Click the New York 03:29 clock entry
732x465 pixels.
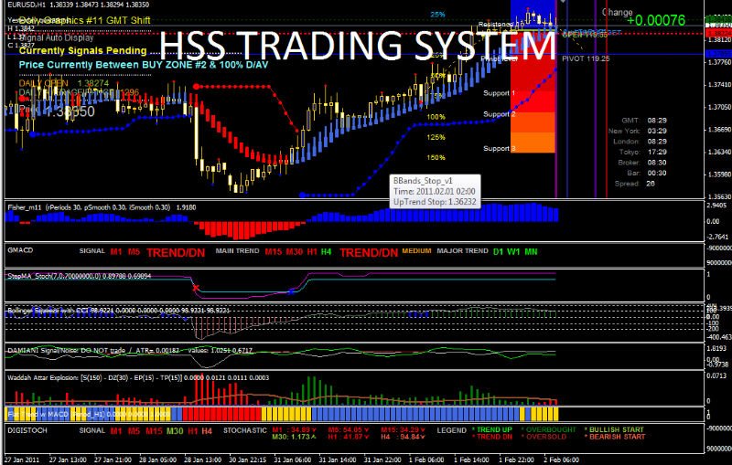point(637,131)
